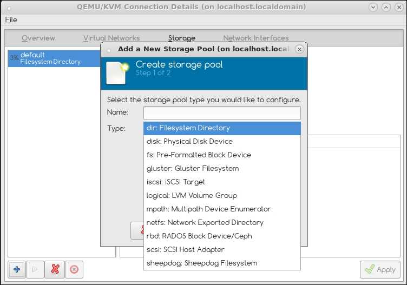Click the Start Pool play icon

(x=35, y=269)
